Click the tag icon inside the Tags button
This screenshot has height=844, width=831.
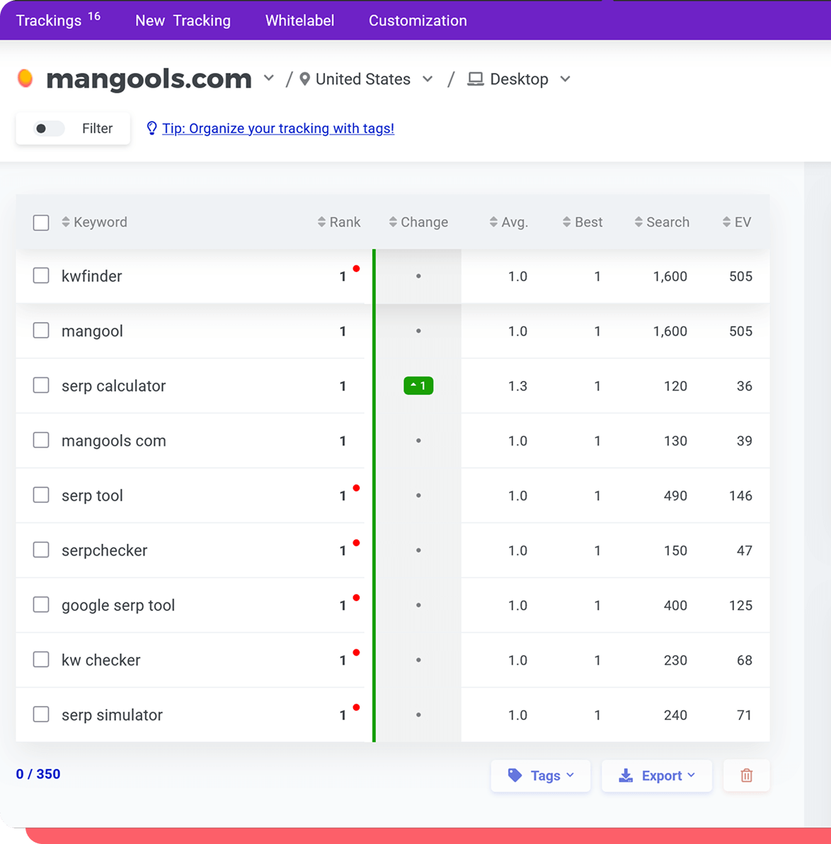515,775
